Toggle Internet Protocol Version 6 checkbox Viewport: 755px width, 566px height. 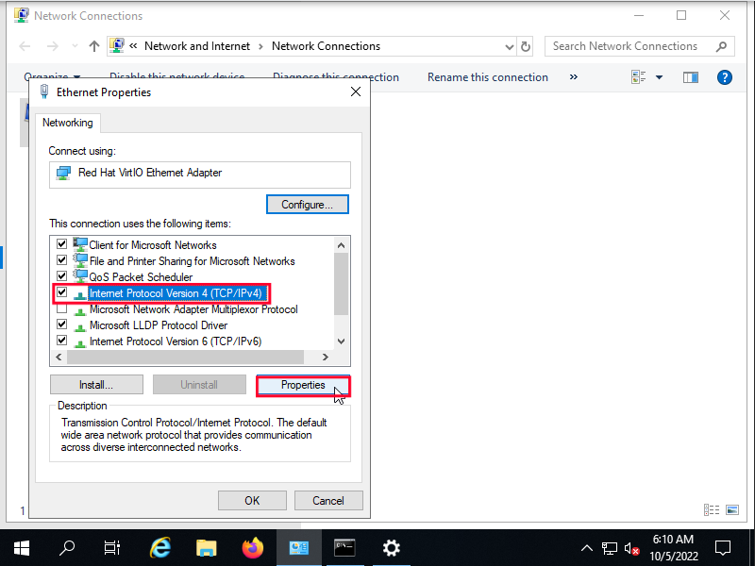[61, 340]
